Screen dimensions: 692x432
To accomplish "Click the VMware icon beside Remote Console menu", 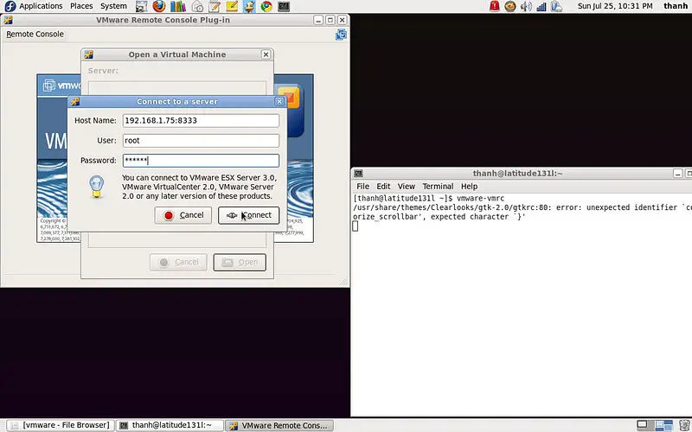I will 341,35.
